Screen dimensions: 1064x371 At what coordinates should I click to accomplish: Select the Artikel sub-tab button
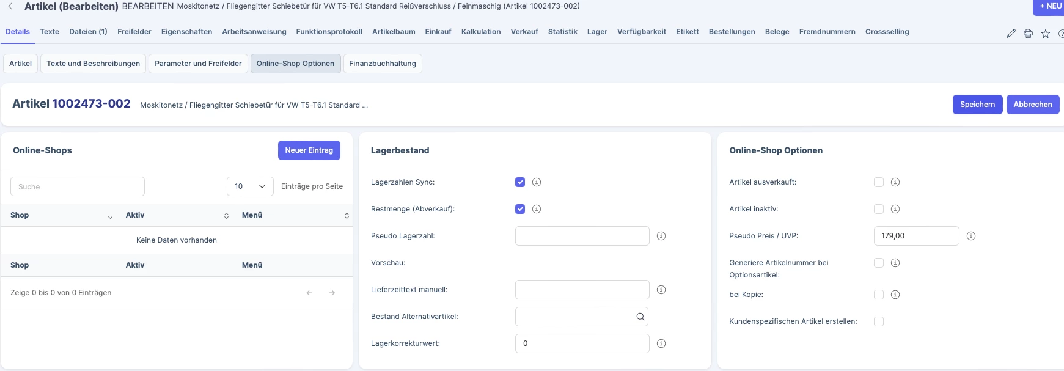tap(20, 64)
